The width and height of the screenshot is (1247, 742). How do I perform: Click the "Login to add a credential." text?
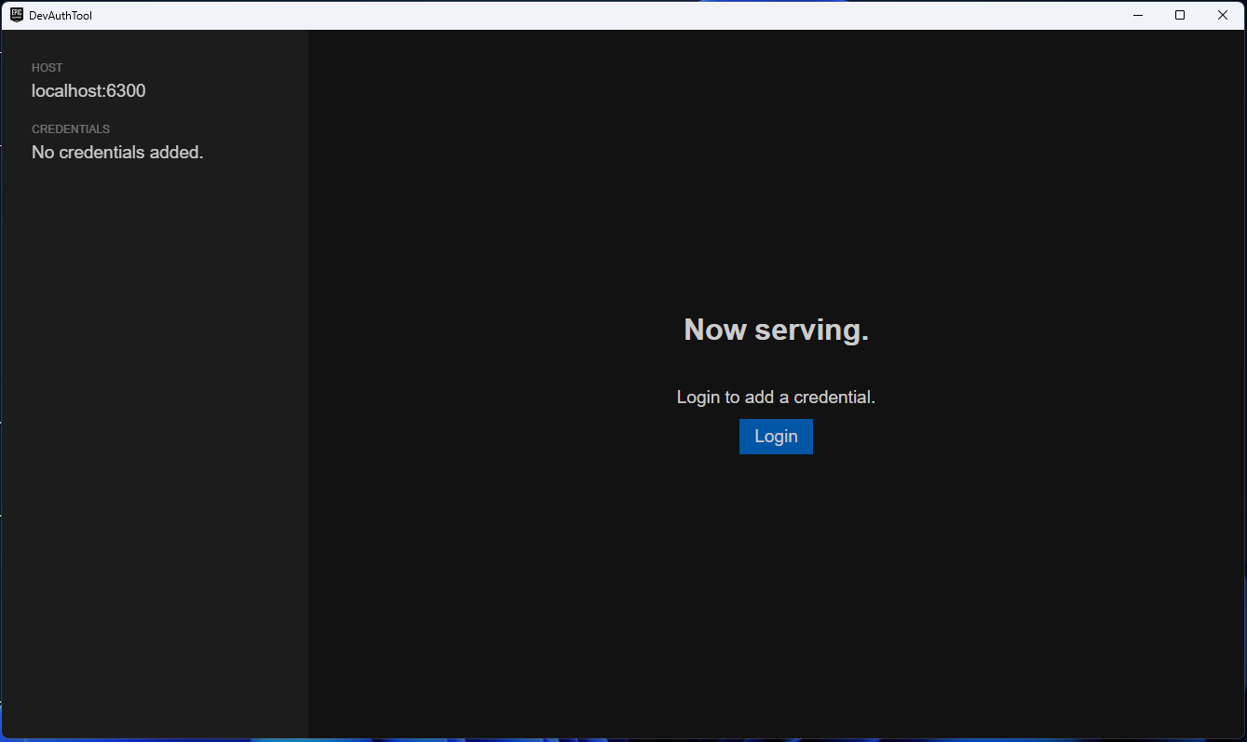pos(776,398)
